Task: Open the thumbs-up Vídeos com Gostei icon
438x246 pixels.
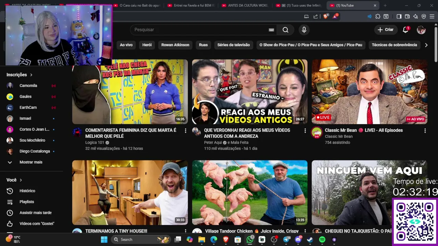Action: [10, 224]
